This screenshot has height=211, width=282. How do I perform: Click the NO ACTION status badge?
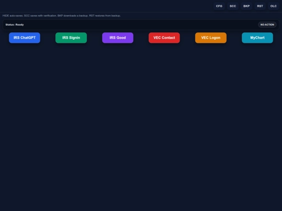(267, 24)
